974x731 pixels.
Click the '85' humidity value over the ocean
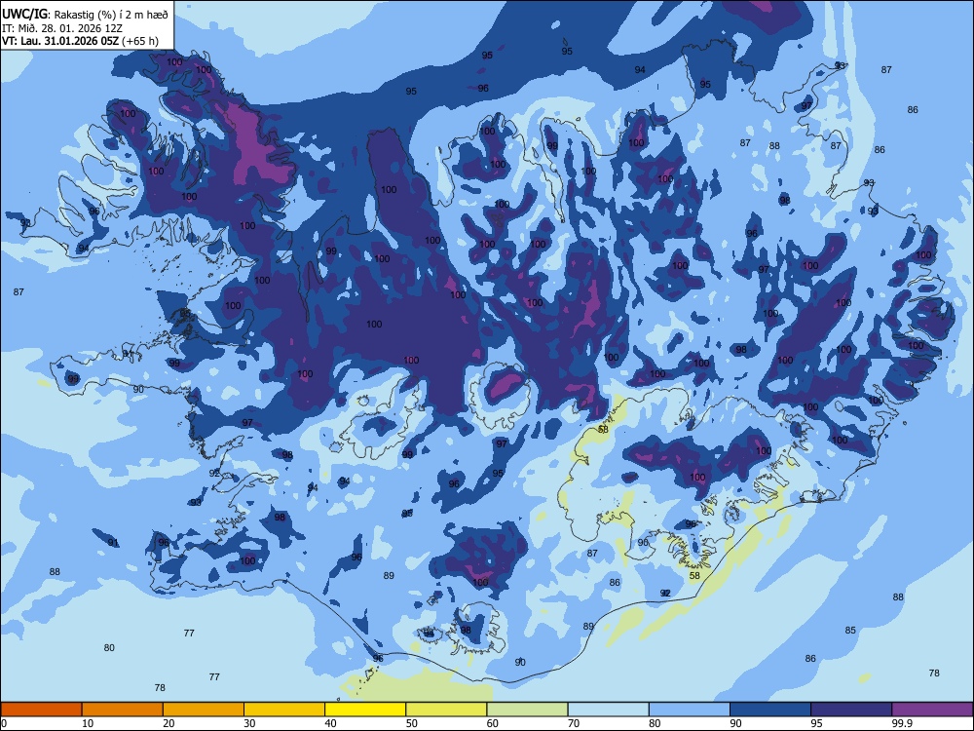850,631
